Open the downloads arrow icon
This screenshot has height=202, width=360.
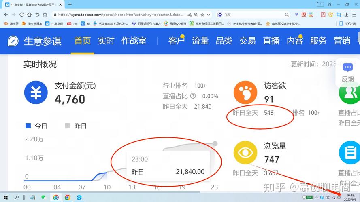pyautogui.click(x=347, y=15)
